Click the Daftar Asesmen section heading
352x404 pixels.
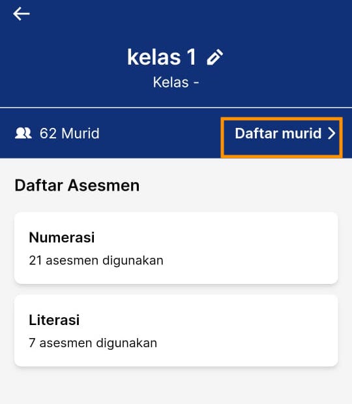click(x=77, y=185)
